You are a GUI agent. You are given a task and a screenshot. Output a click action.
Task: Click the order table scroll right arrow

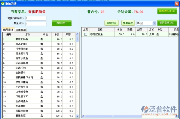click(x=177, y=116)
